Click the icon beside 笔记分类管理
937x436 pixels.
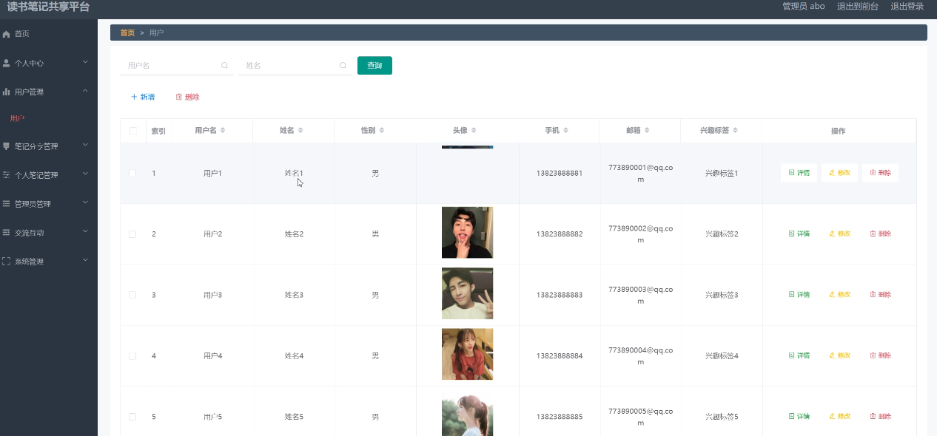point(7,146)
